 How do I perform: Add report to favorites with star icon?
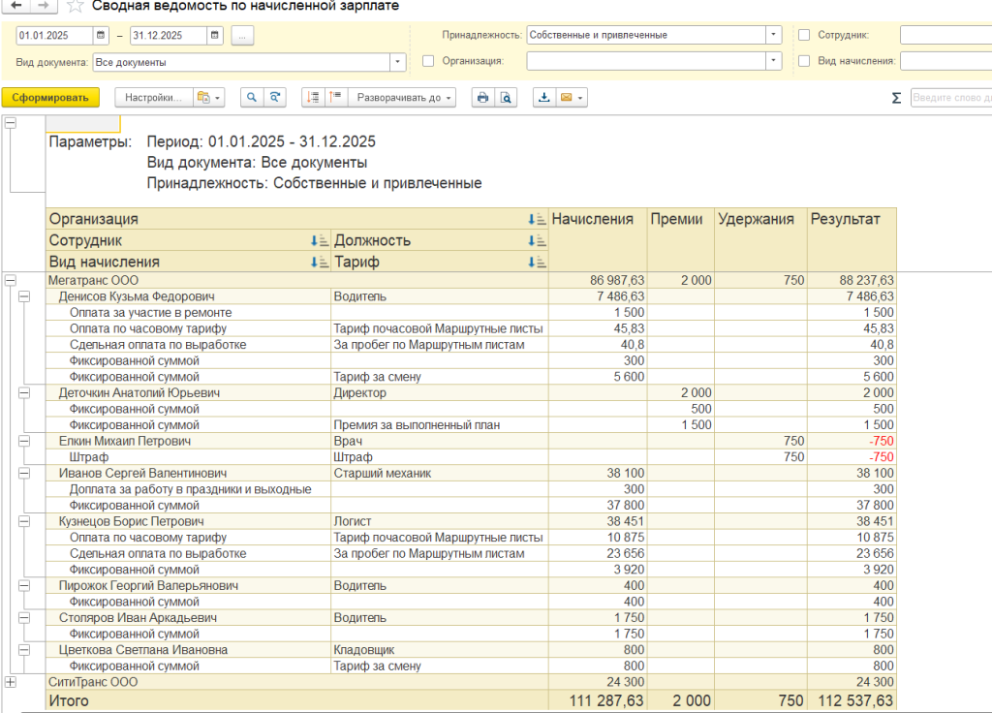point(76,7)
